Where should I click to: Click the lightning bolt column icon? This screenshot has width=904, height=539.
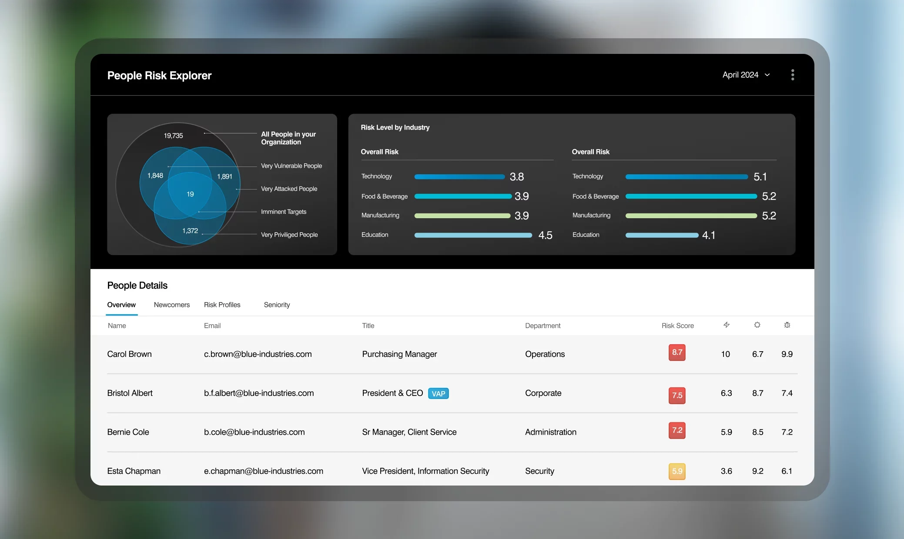[x=726, y=325]
